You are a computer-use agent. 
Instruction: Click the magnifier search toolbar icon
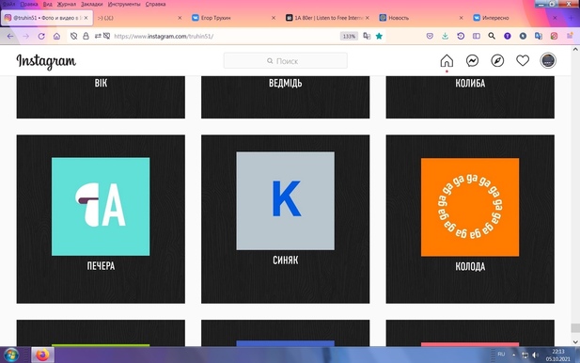[x=492, y=36]
